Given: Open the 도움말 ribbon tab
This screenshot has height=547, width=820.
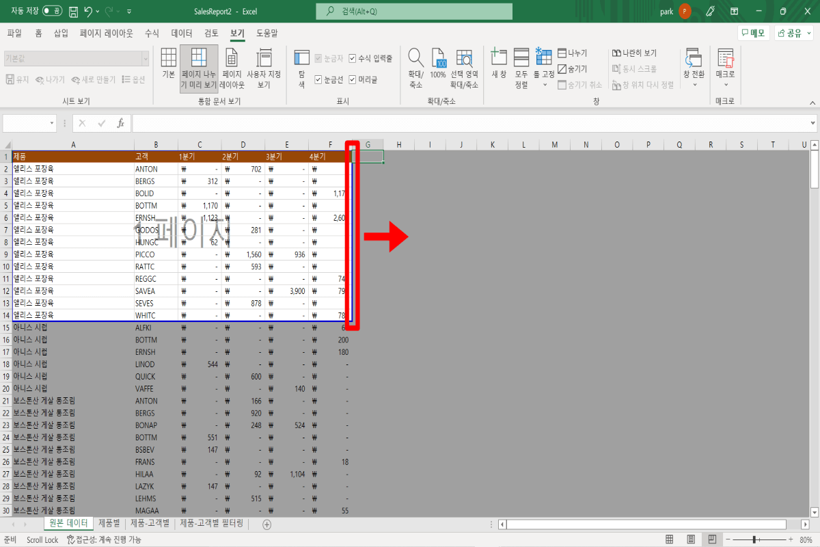Looking at the screenshot, I should click(x=267, y=33).
